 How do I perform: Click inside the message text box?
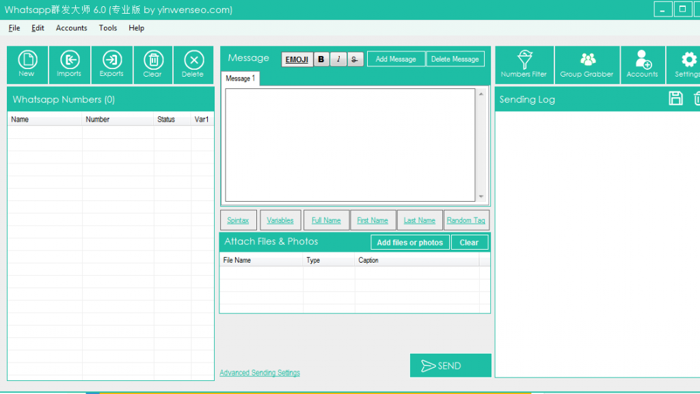[x=350, y=145]
